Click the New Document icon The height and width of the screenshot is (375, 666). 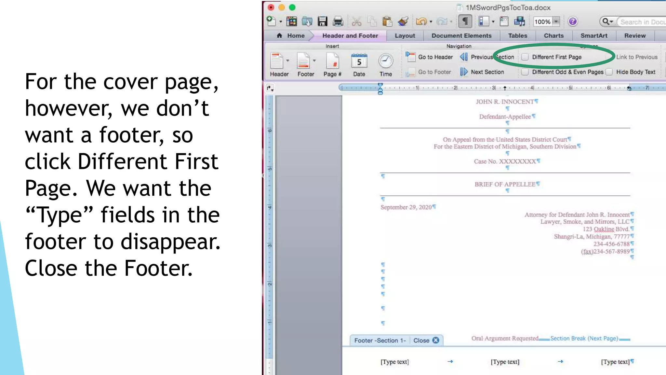pyautogui.click(x=271, y=21)
